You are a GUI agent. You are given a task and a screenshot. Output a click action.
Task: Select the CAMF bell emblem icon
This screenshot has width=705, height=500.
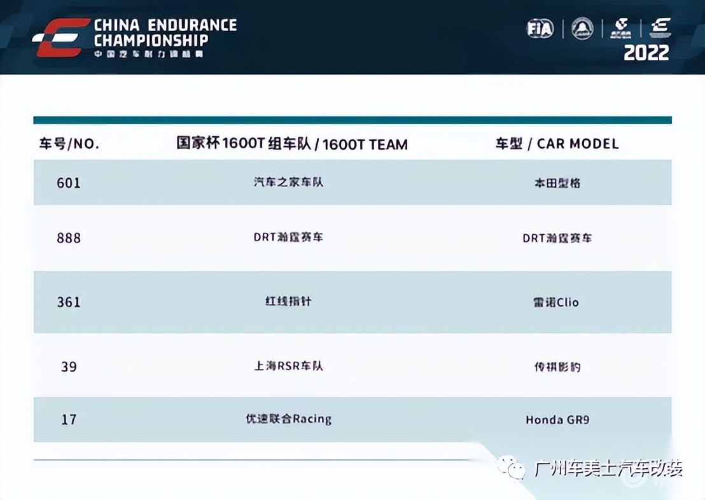coord(583,28)
